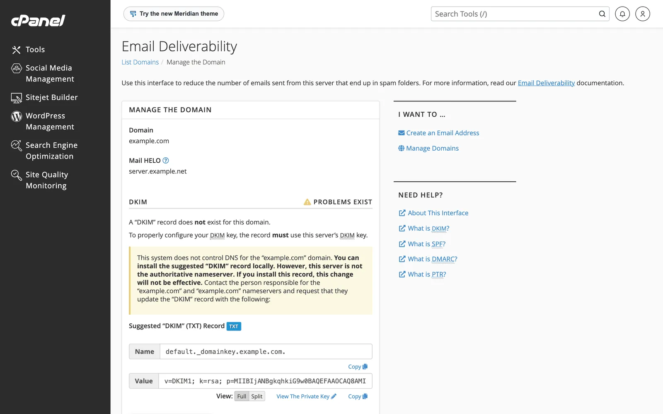Open the Email Deliverability documentation link
Image resolution: width=663 pixels, height=414 pixels.
click(x=546, y=83)
